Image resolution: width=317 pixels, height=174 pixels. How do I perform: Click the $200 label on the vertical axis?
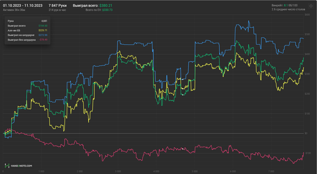click(307, 94)
